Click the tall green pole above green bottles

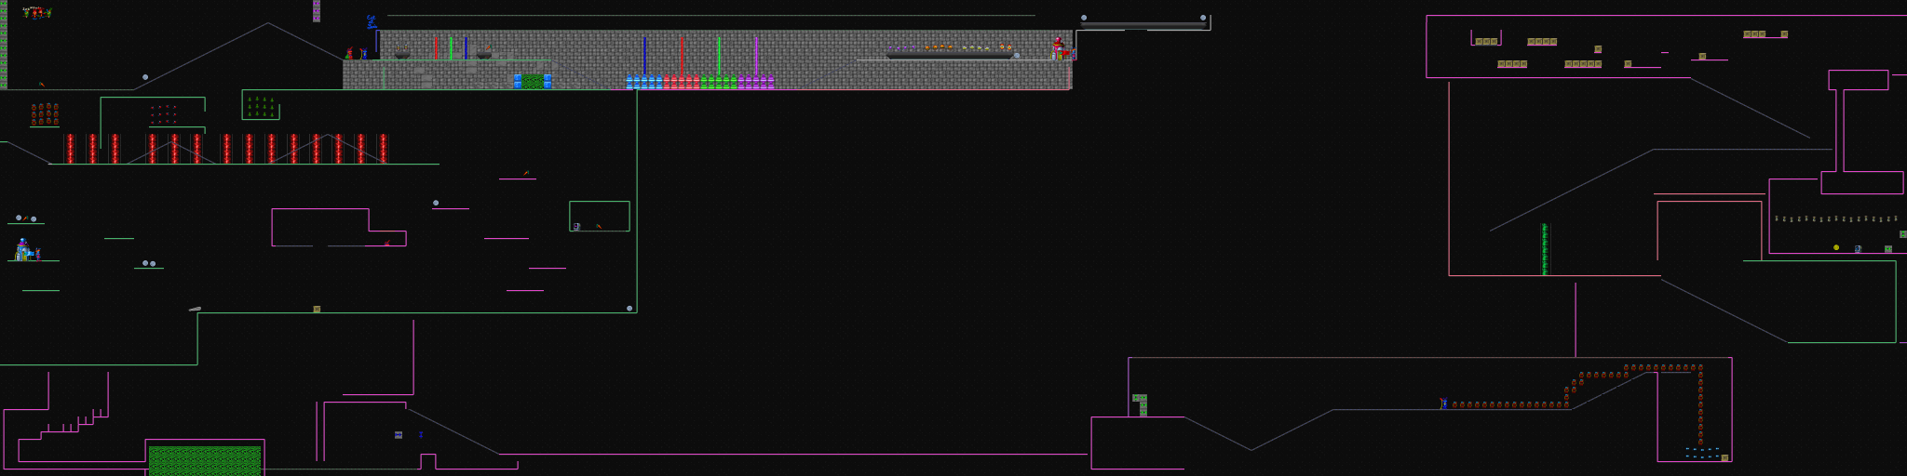click(719, 56)
